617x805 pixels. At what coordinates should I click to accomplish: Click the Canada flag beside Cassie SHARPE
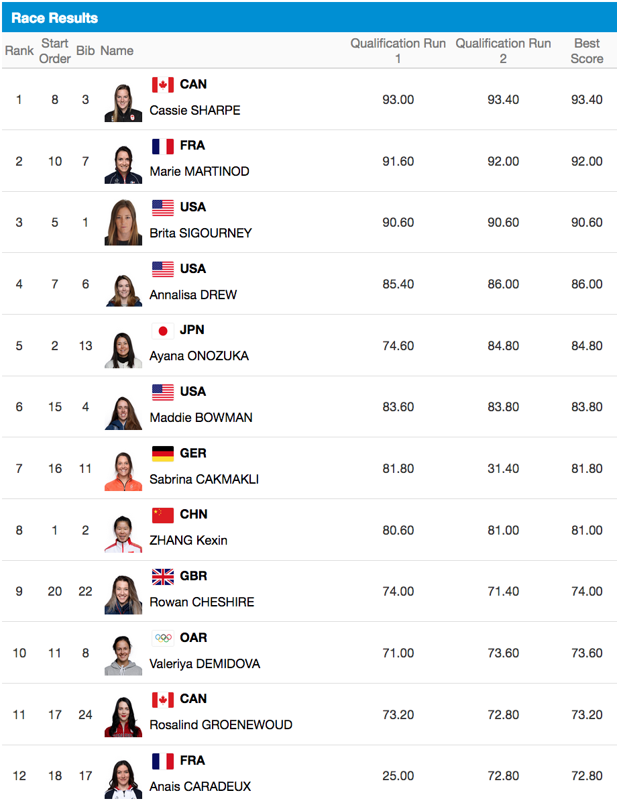pos(163,85)
